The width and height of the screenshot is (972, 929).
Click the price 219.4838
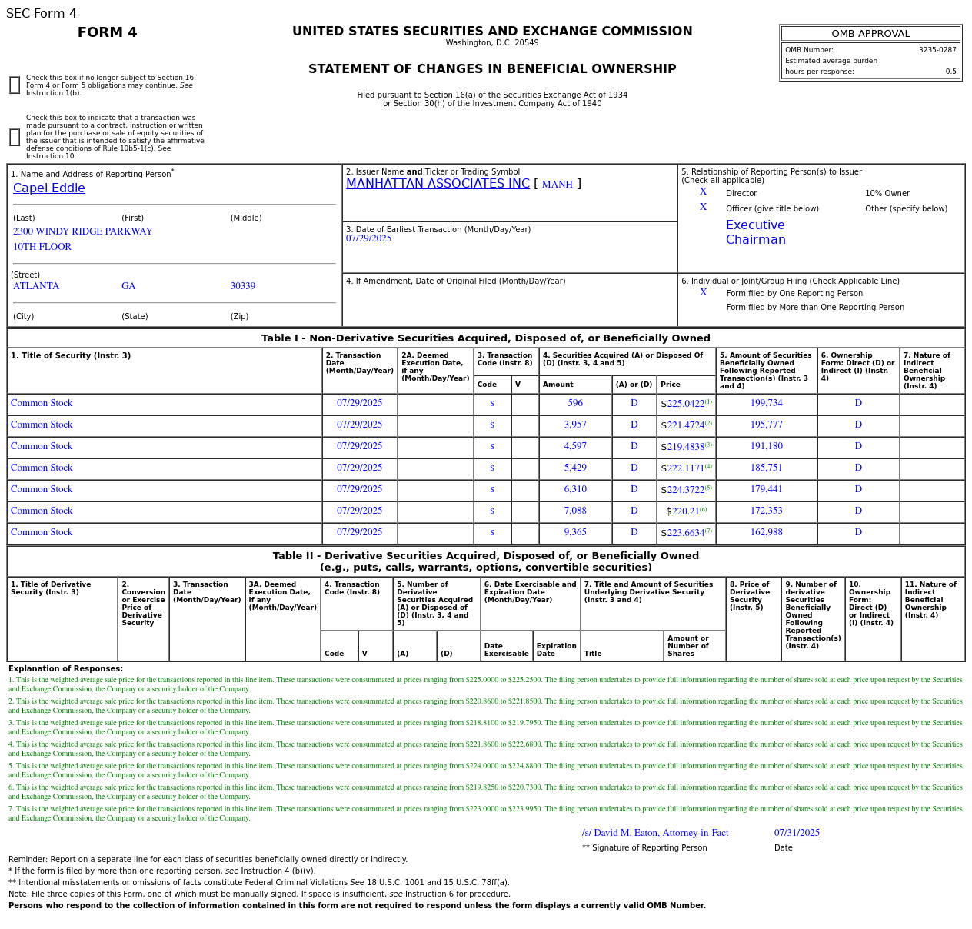[685, 447]
